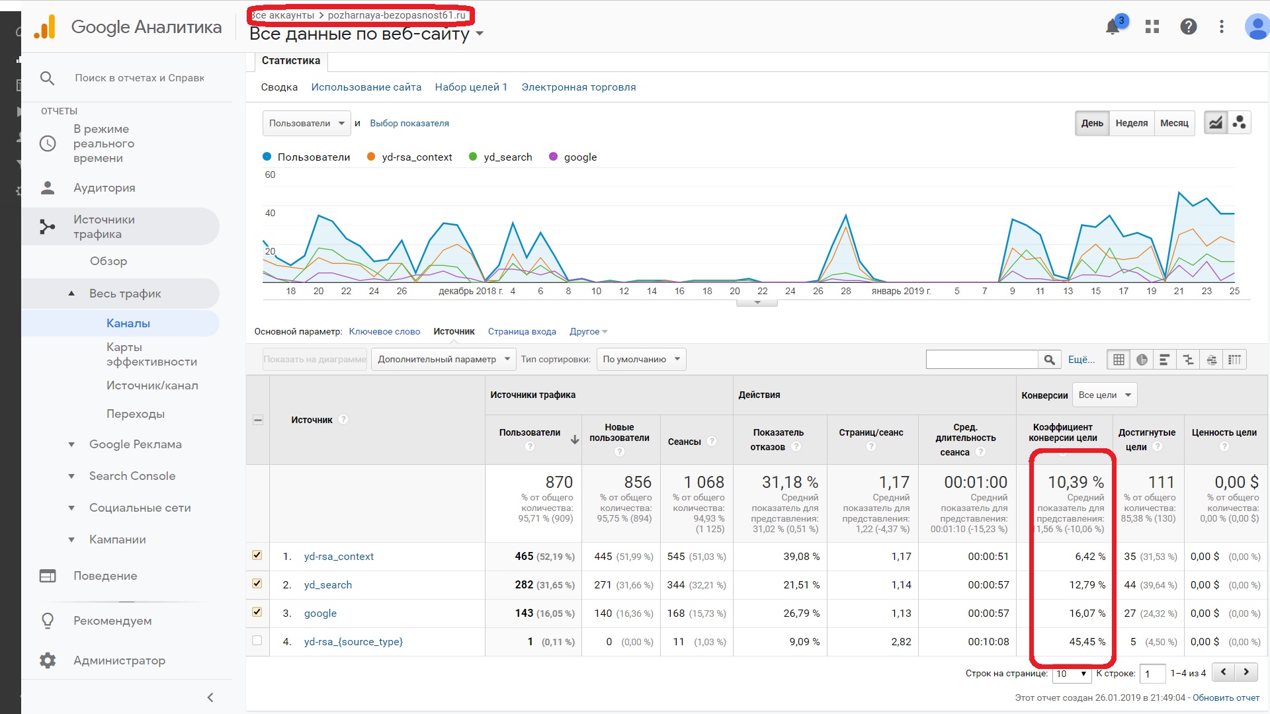Uncheck the google row checkbox

(257, 612)
